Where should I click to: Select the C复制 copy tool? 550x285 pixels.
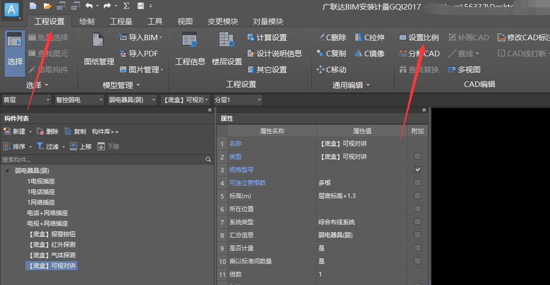coord(332,54)
